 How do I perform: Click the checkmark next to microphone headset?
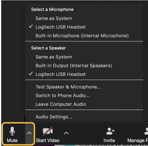tap(31, 26)
